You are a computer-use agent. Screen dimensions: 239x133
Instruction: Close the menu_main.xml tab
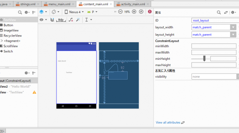click(x=73, y=4)
